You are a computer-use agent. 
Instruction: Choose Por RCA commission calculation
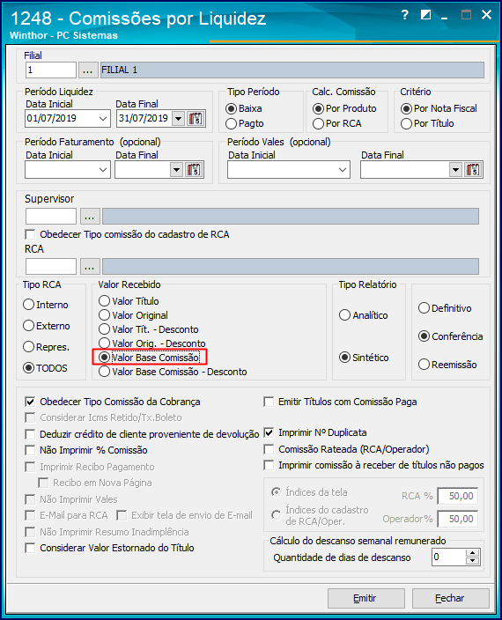pyautogui.click(x=337, y=123)
